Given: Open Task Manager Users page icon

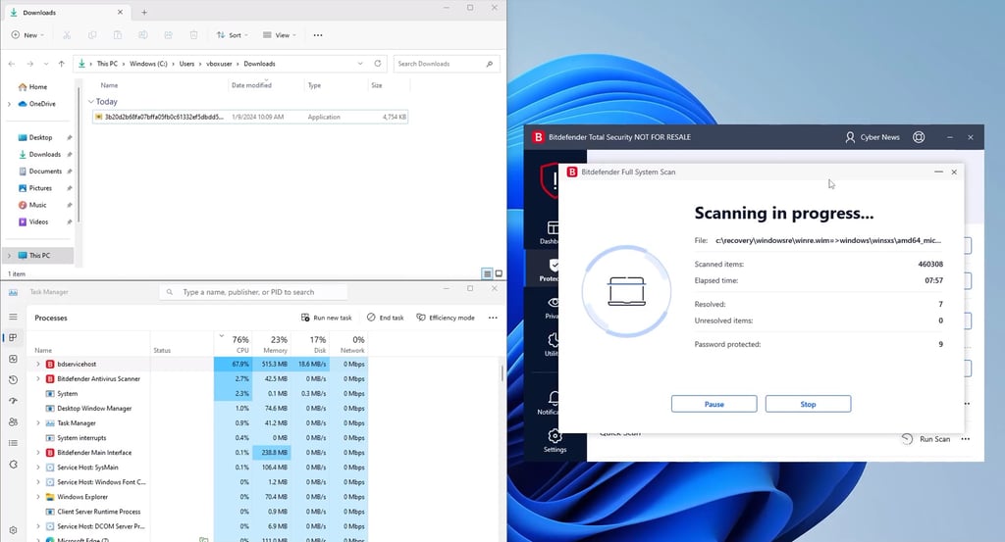Looking at the screenshot, I should tap(13, 422).
